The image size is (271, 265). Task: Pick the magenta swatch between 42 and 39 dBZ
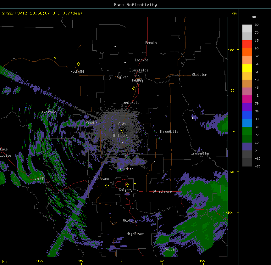coord(247,99)
